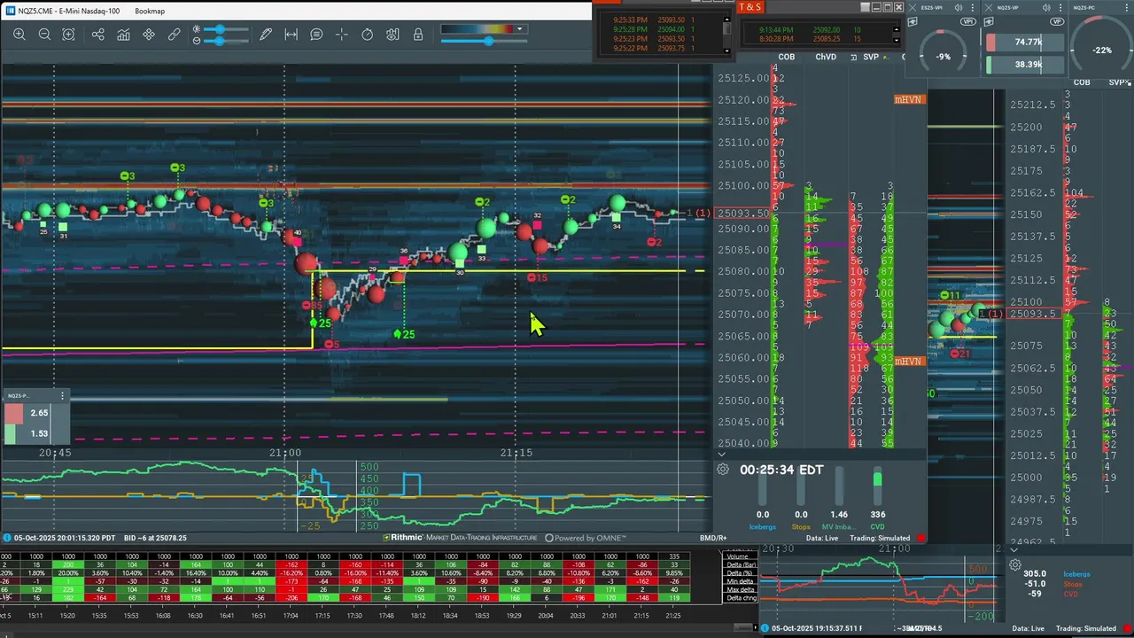
Task: Open the gear settings beside 00:25:34 EDT
Action: [723, 470]
